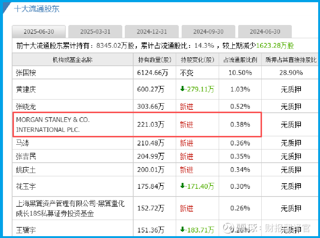Click the 持股变化(股) column header
The image size is (320, 238).
[197, 59]
